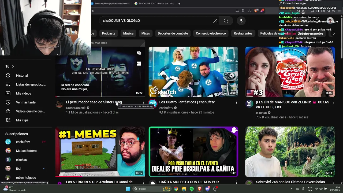Click the Sister Hong preview progress bar
This screenshot has width=343, height=193.
pos(100,96)
